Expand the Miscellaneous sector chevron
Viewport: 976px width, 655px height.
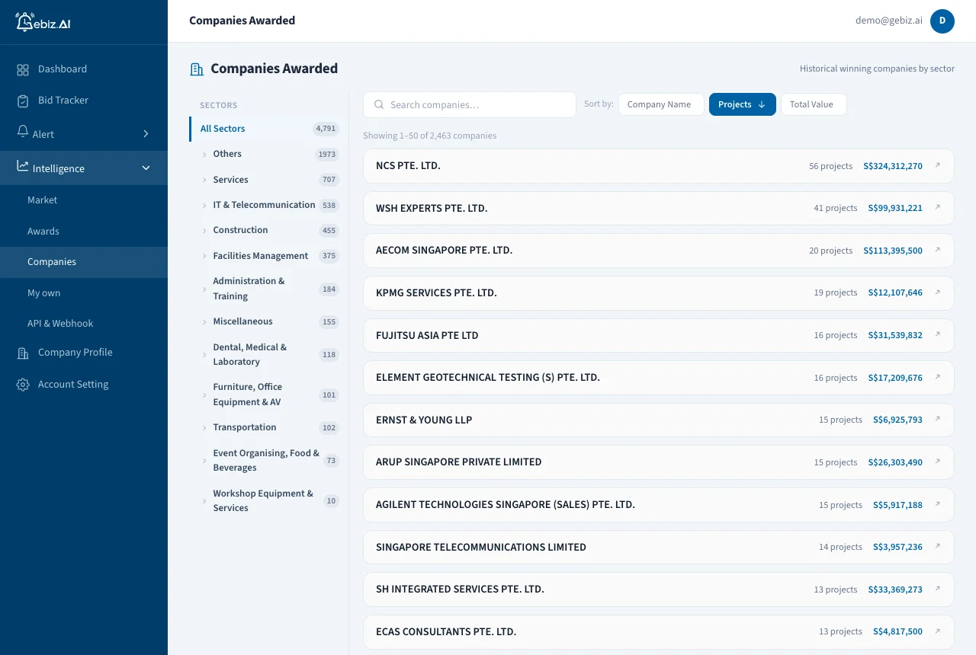204,322
